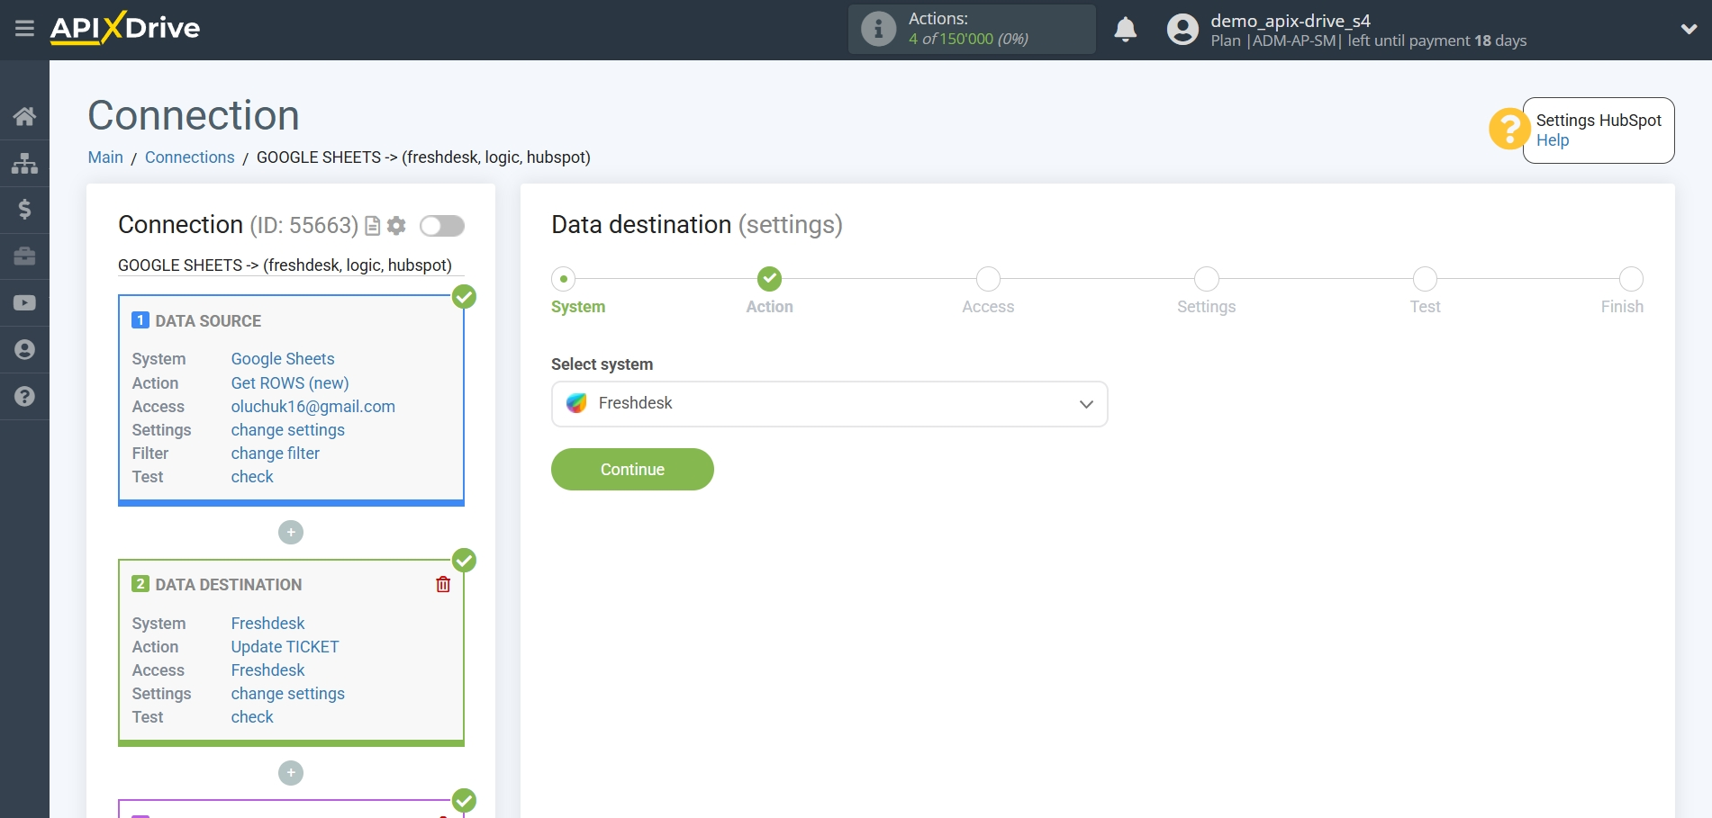Open the connection notes document icon
The height and width of the screenshot is (818, 1712).
(372, 226)
